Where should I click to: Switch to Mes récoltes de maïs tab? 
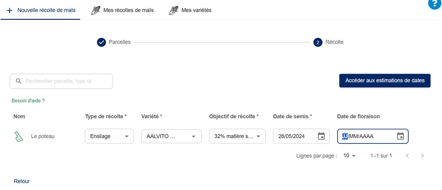pos(128,10)
